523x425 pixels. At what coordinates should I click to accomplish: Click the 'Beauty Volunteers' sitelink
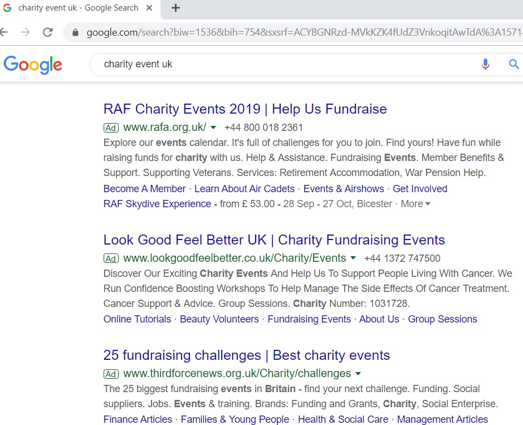(x=219, y=319)
